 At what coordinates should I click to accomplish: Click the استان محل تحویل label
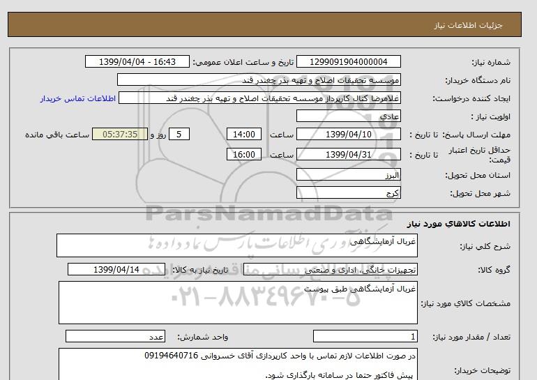(x=478, y=175)
